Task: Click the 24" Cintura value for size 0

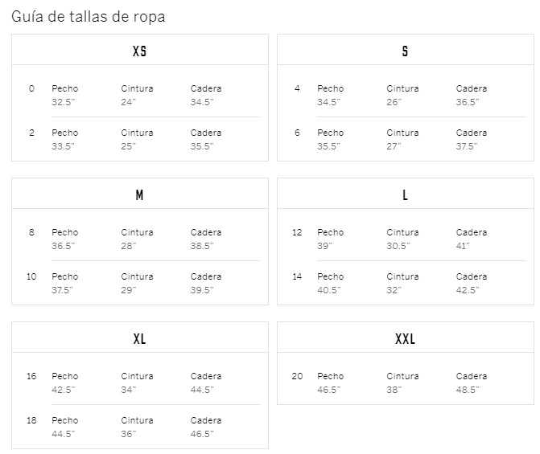Action: click(129, 102)
